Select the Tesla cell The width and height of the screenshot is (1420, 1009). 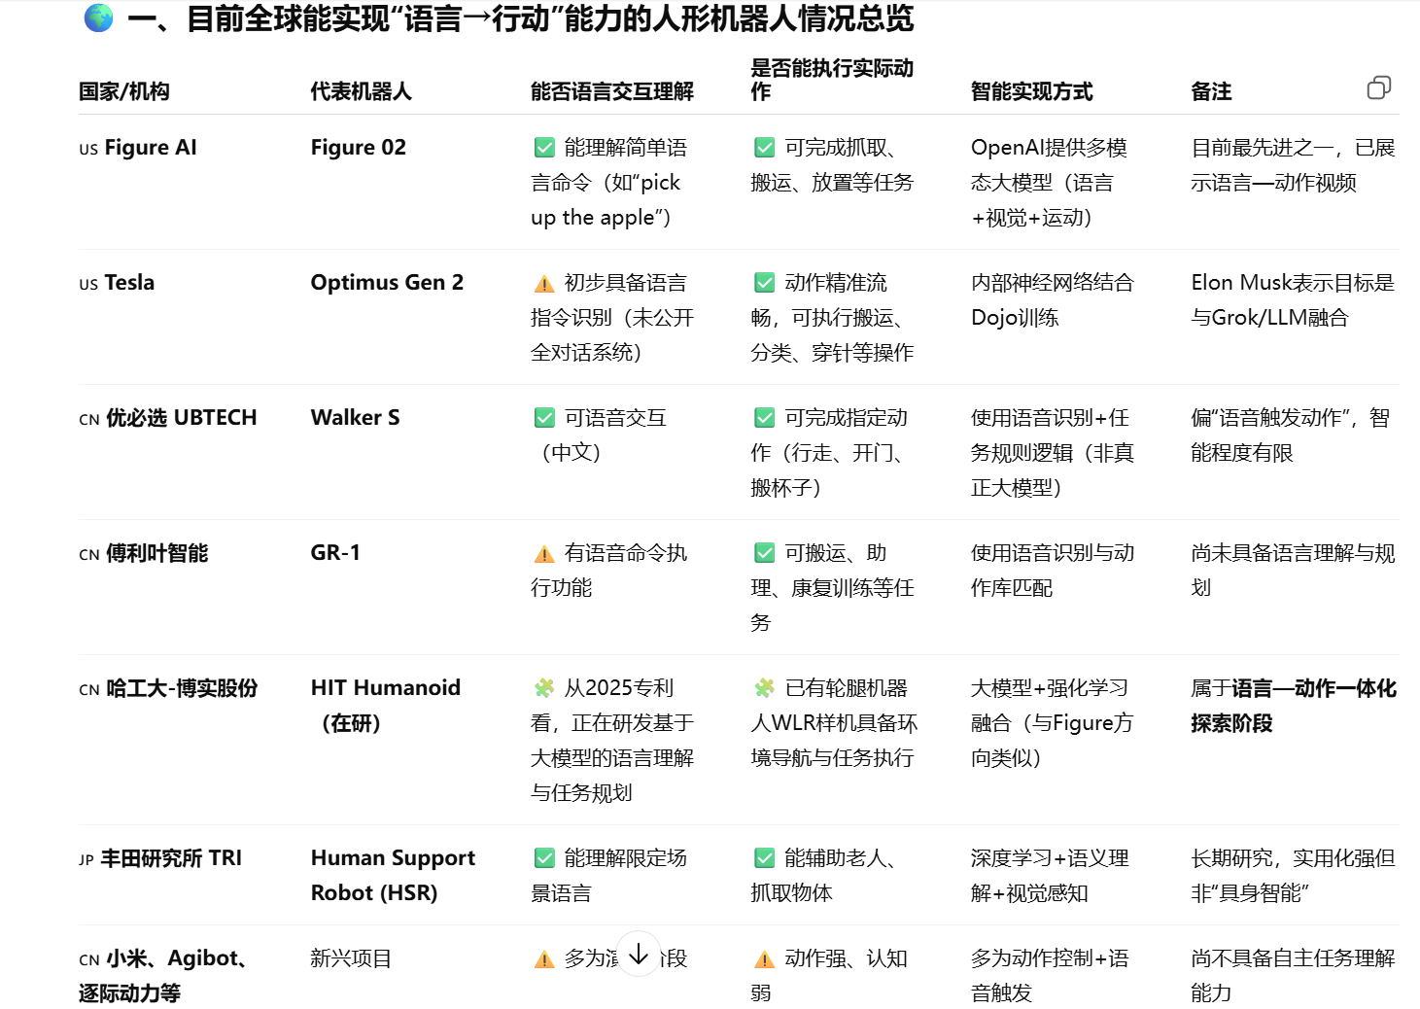click(117, 283)
